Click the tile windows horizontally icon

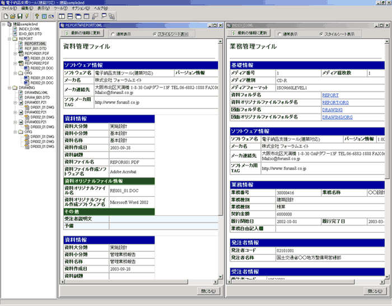pyautogui.click(x=71, y=16)
